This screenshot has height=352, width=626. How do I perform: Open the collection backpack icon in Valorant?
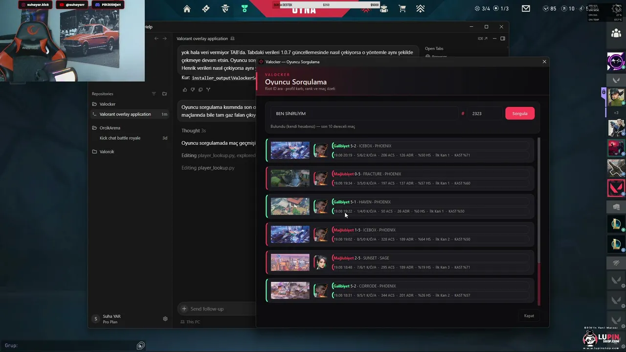[384, 9]
